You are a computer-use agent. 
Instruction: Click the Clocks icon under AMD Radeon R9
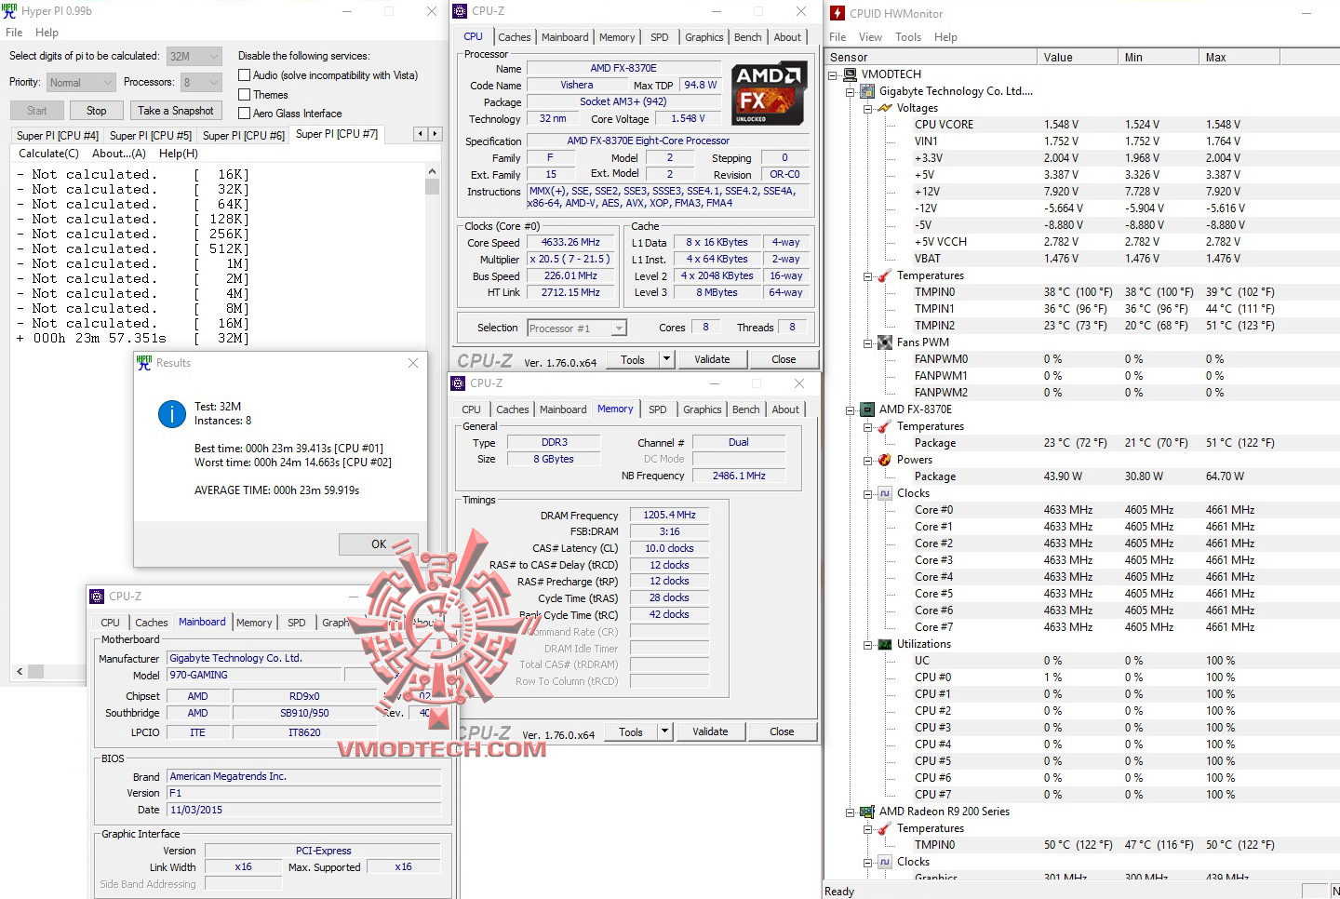point(885,862)
